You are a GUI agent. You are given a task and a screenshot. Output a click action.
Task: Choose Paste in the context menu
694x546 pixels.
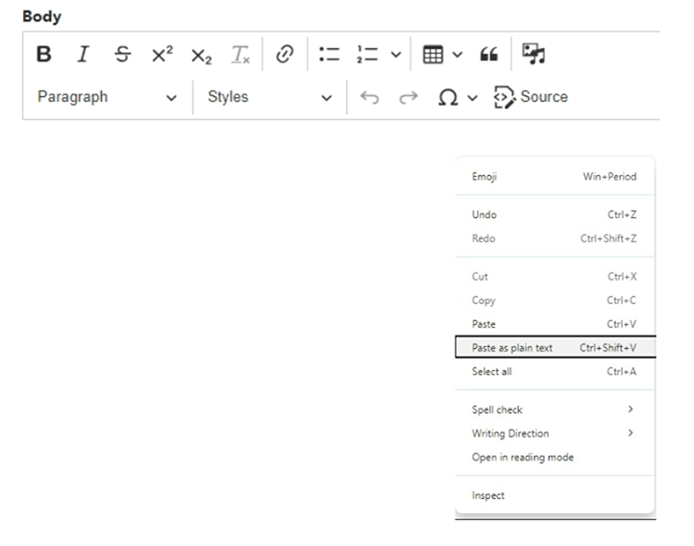point(555,324)
